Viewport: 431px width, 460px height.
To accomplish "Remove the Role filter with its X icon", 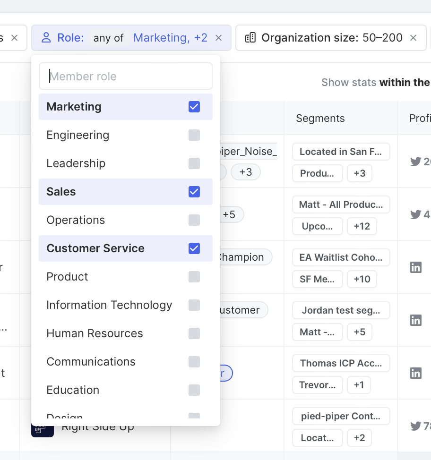I will [x=218, y=38].
